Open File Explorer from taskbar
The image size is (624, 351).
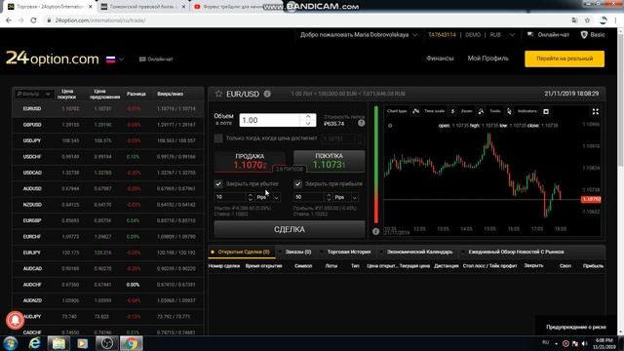(x=58, y=343)
